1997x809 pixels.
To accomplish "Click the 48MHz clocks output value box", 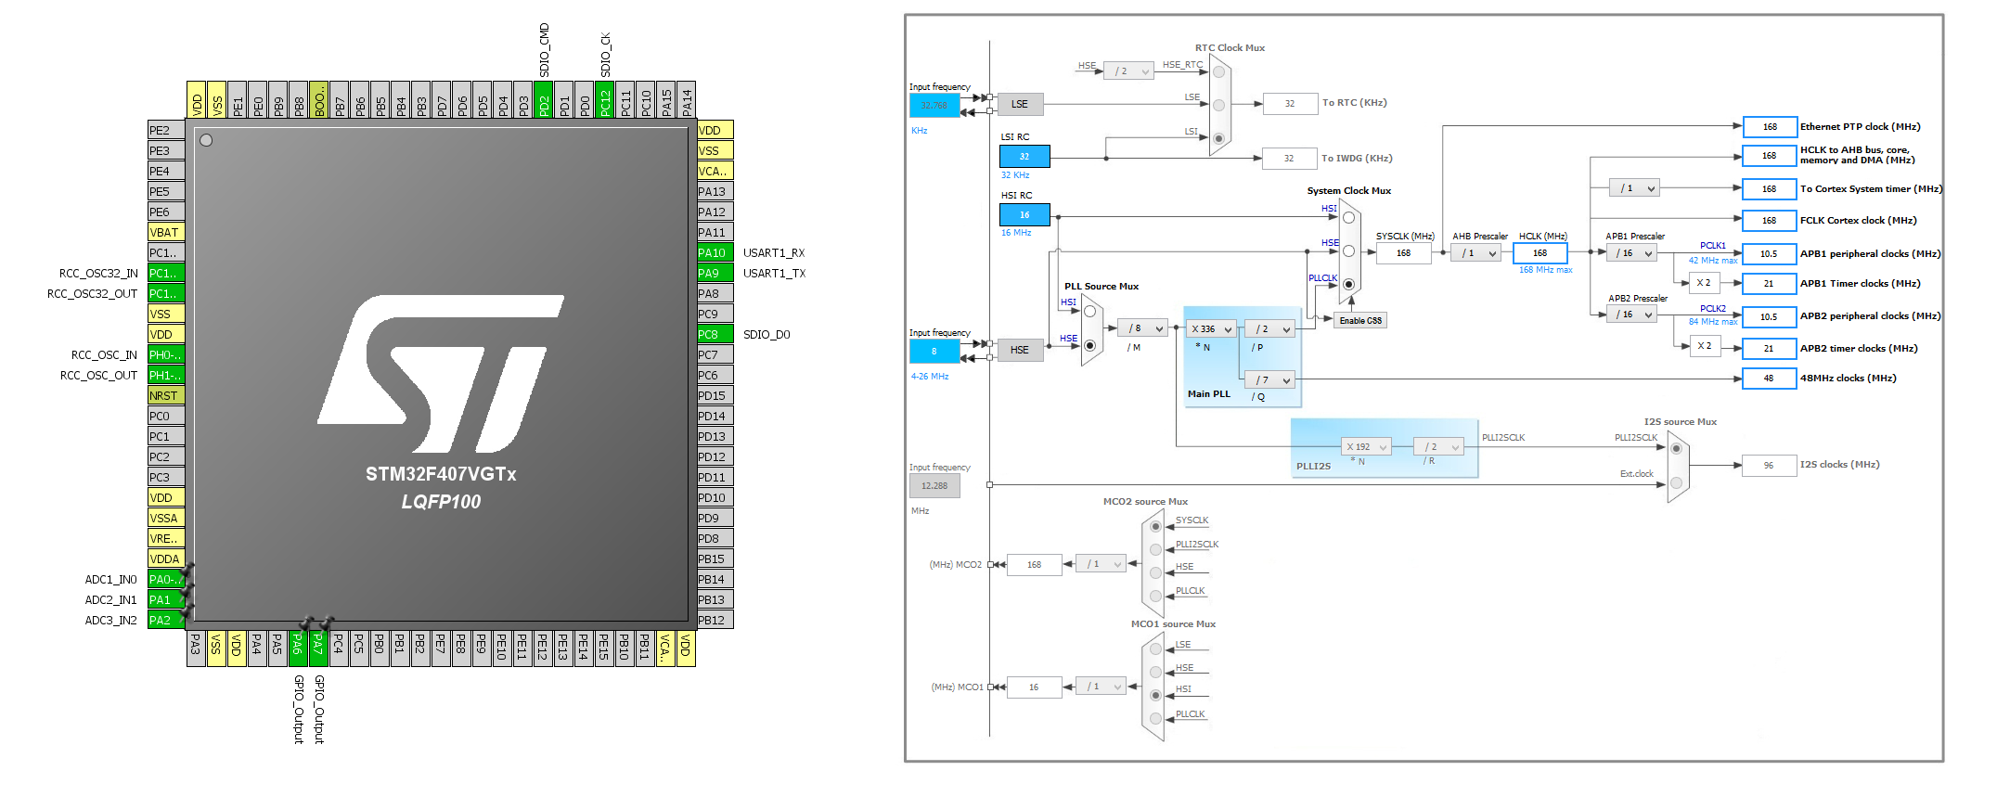I will [x=1769, y=379].
